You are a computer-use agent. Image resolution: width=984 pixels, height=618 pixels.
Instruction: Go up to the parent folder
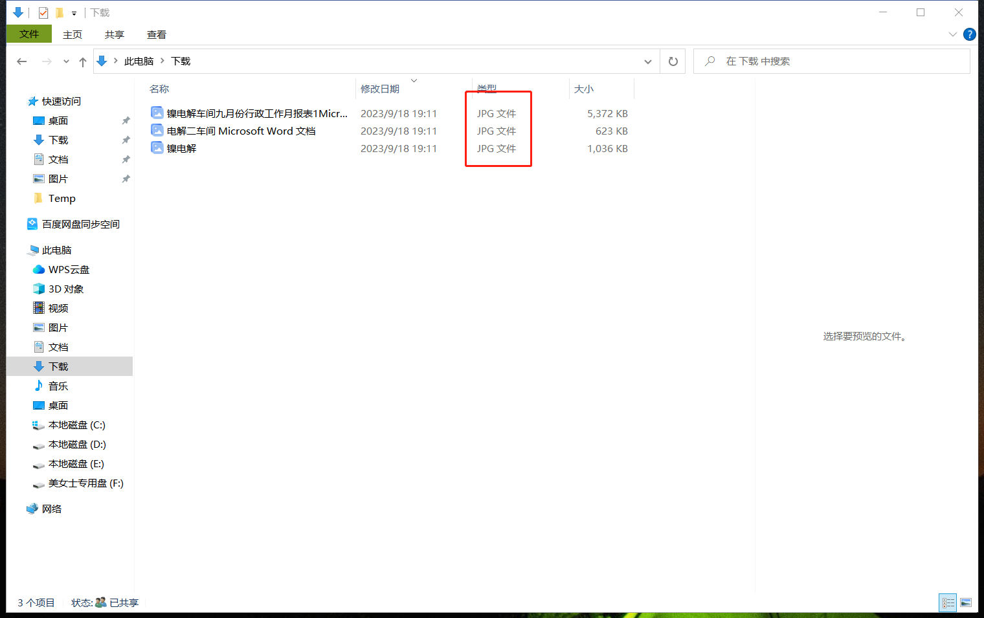pyautogui.click(x=83, y=61)
